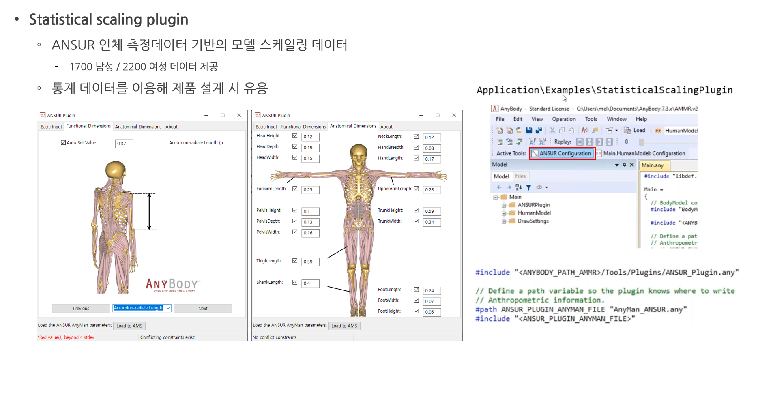Switch to the Files tab in Model panel
This screenshot has width=758, height=397.
click(x=520, y=176)
